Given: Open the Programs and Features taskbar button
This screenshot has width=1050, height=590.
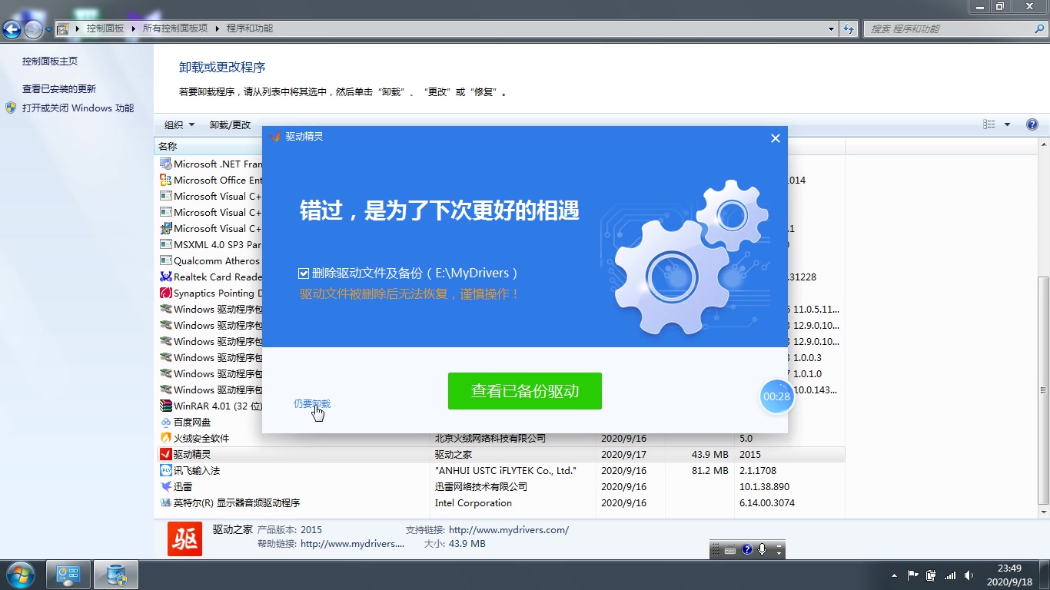Looking at the screenshot, I should (x=116, y=575).
